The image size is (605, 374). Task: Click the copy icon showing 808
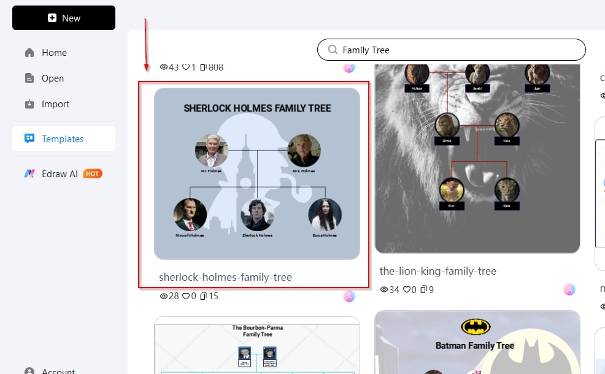[203, 67]
